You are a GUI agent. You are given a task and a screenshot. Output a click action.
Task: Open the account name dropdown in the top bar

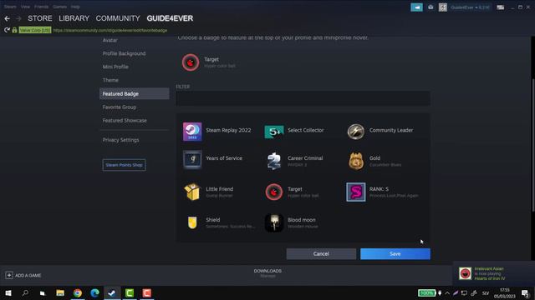click(x=470, y=7)
